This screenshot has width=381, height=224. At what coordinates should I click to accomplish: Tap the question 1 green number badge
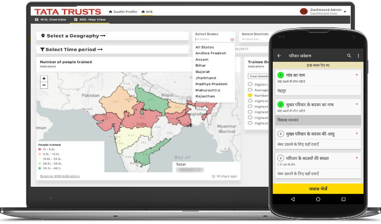tap(280, 75)
